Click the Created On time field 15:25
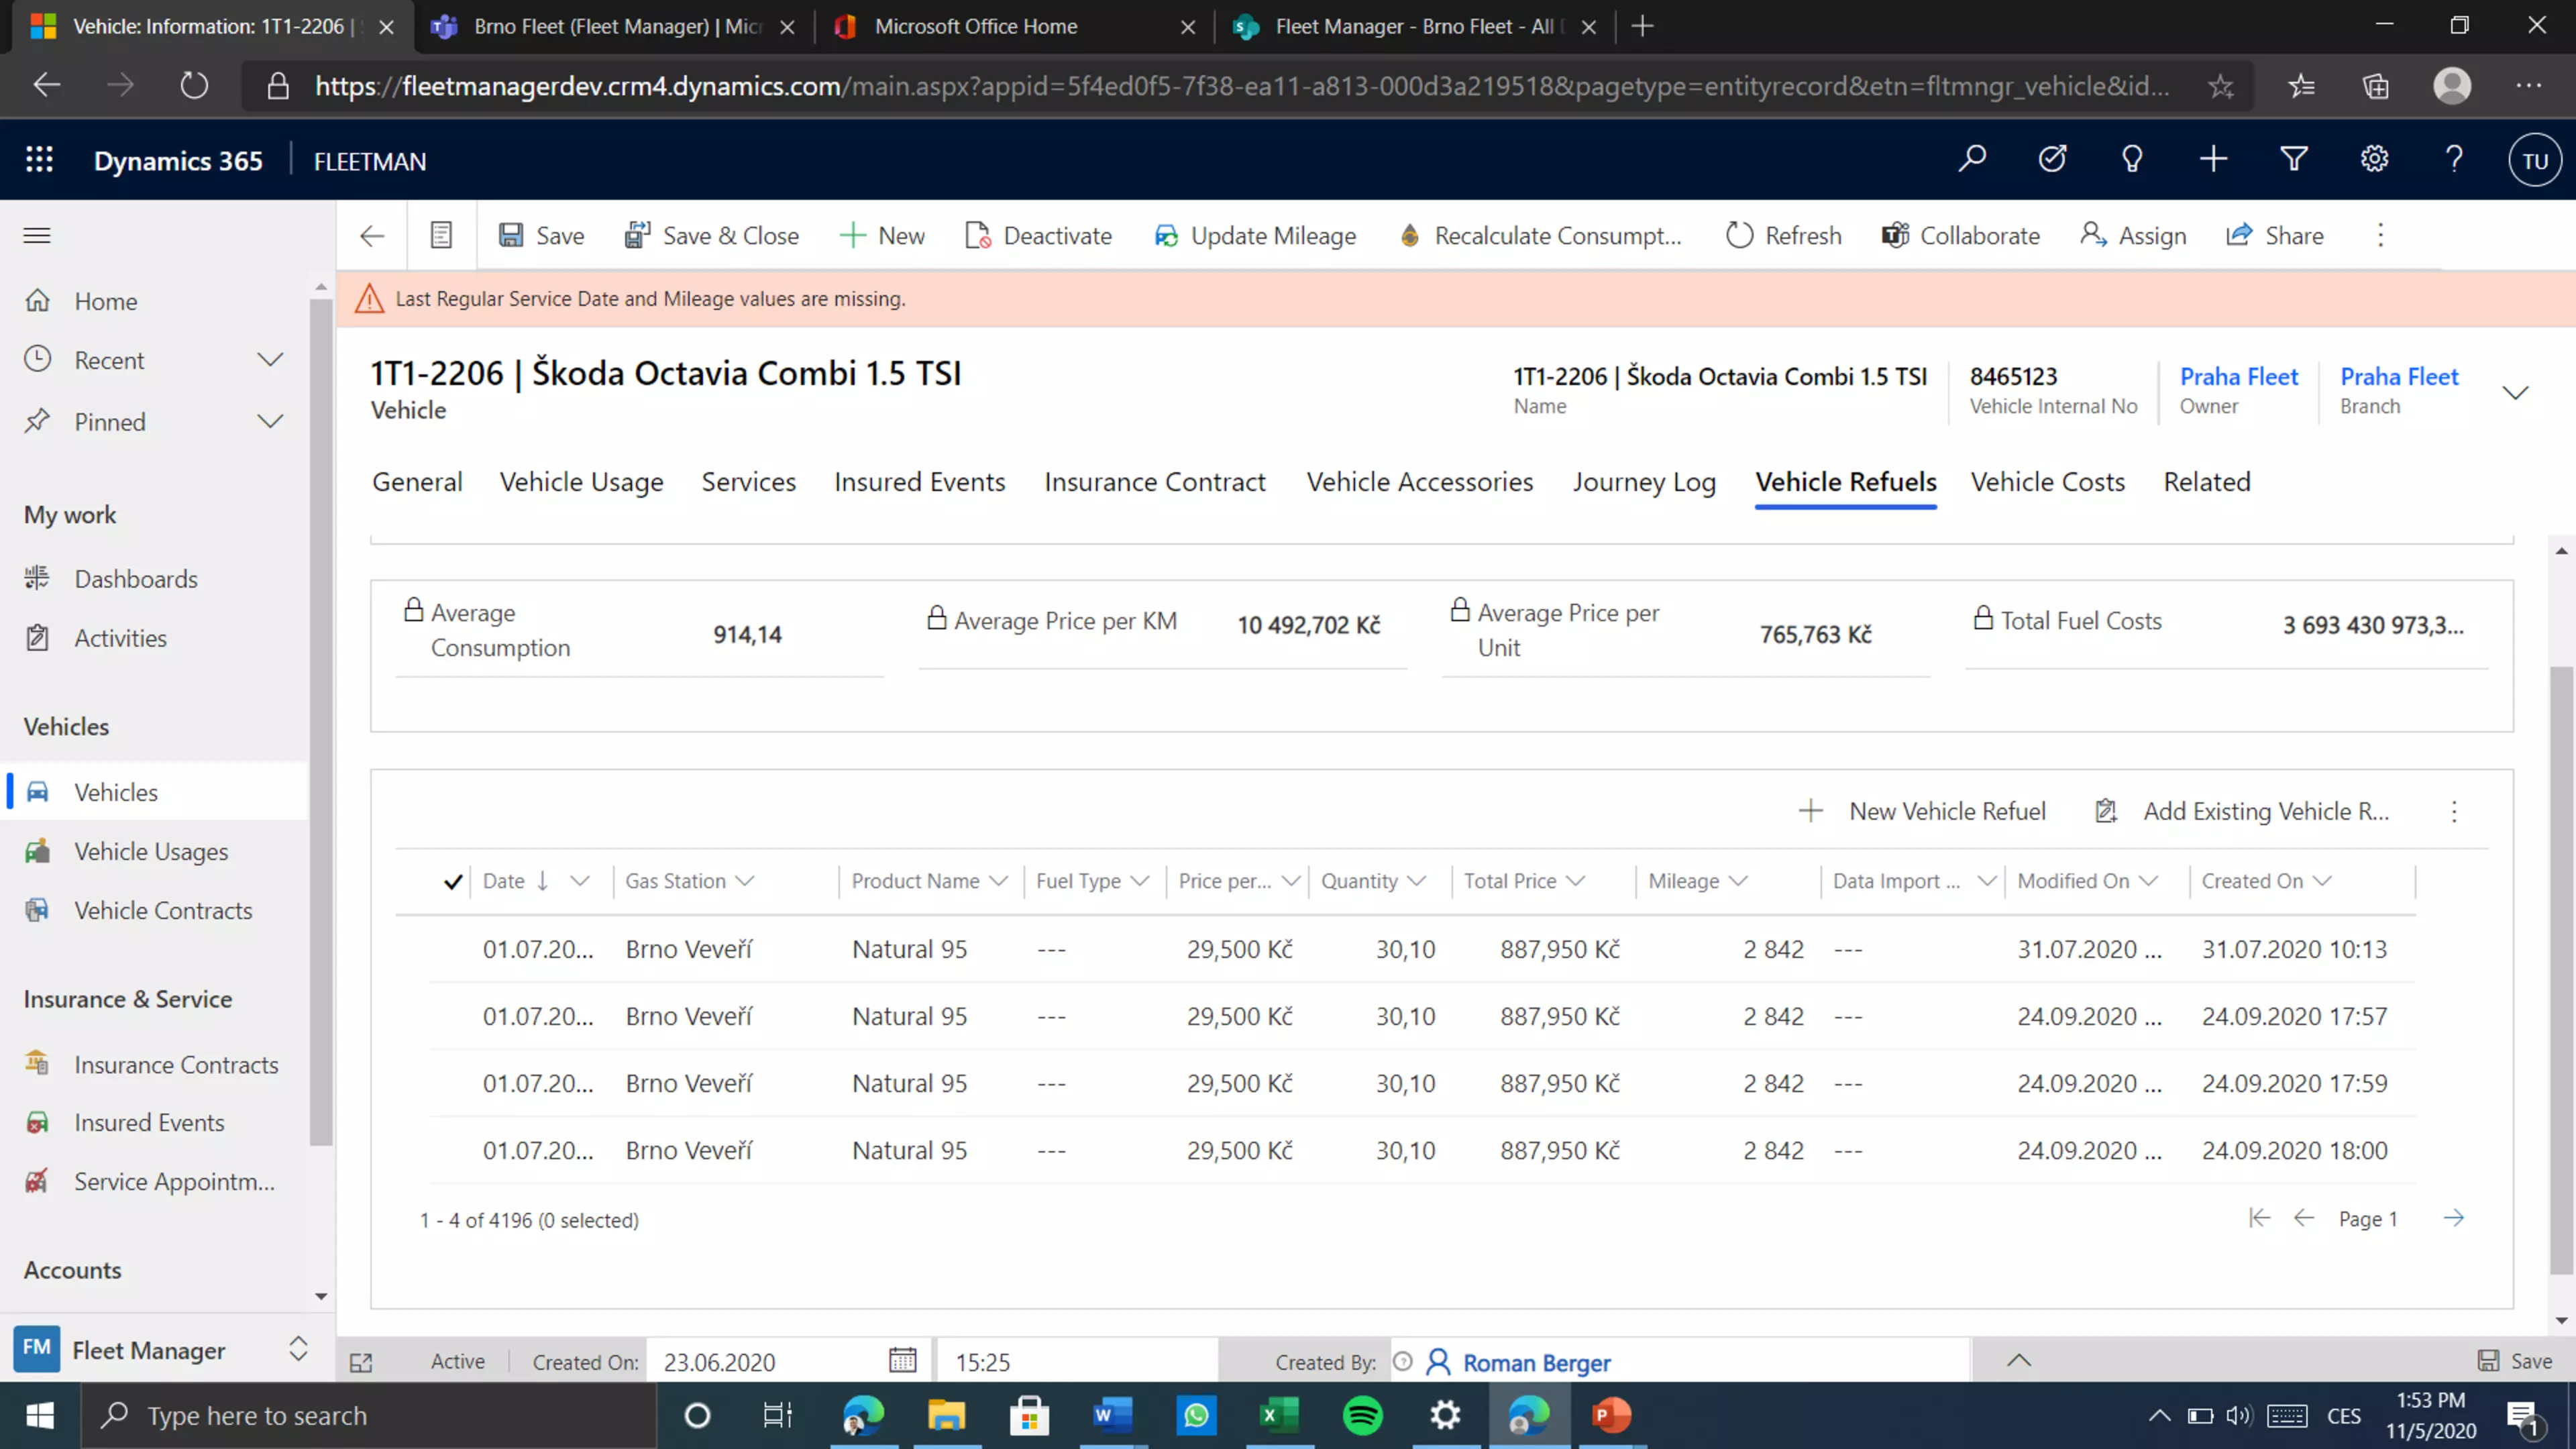Viewport: 2576px width, 1449px height. pyautogui.click(x=1076, y=1361)
